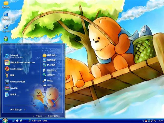Screen dimensions: 164x123
Task: Click the square window tray icon
Action: point(149,121)
